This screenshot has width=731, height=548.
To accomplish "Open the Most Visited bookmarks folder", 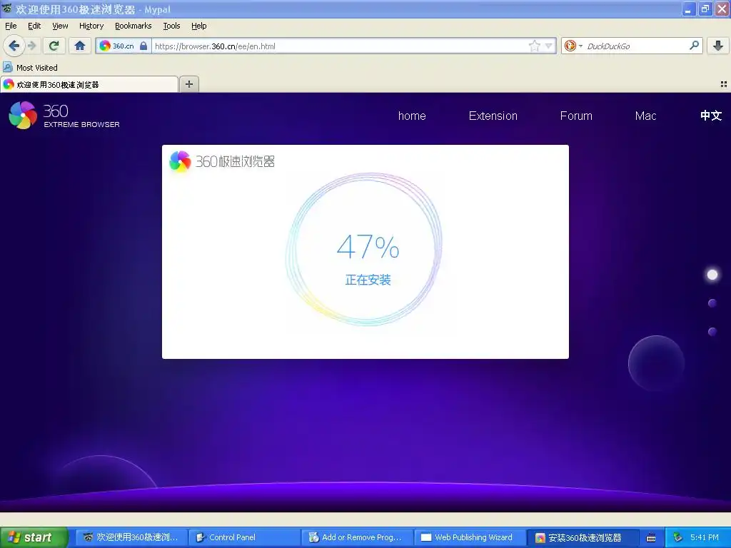I will pos(31,68).
